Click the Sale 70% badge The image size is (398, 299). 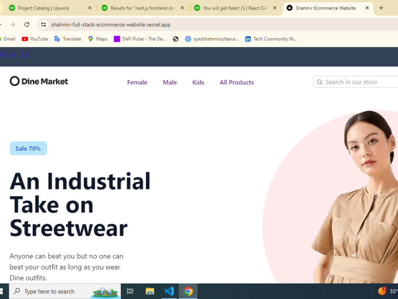(28, 148)
